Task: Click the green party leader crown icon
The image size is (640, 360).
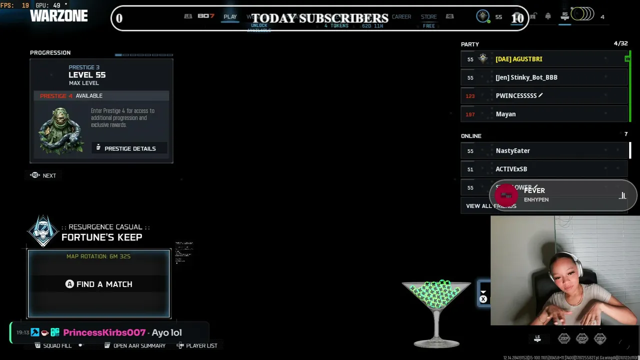Action: point(627,59)
